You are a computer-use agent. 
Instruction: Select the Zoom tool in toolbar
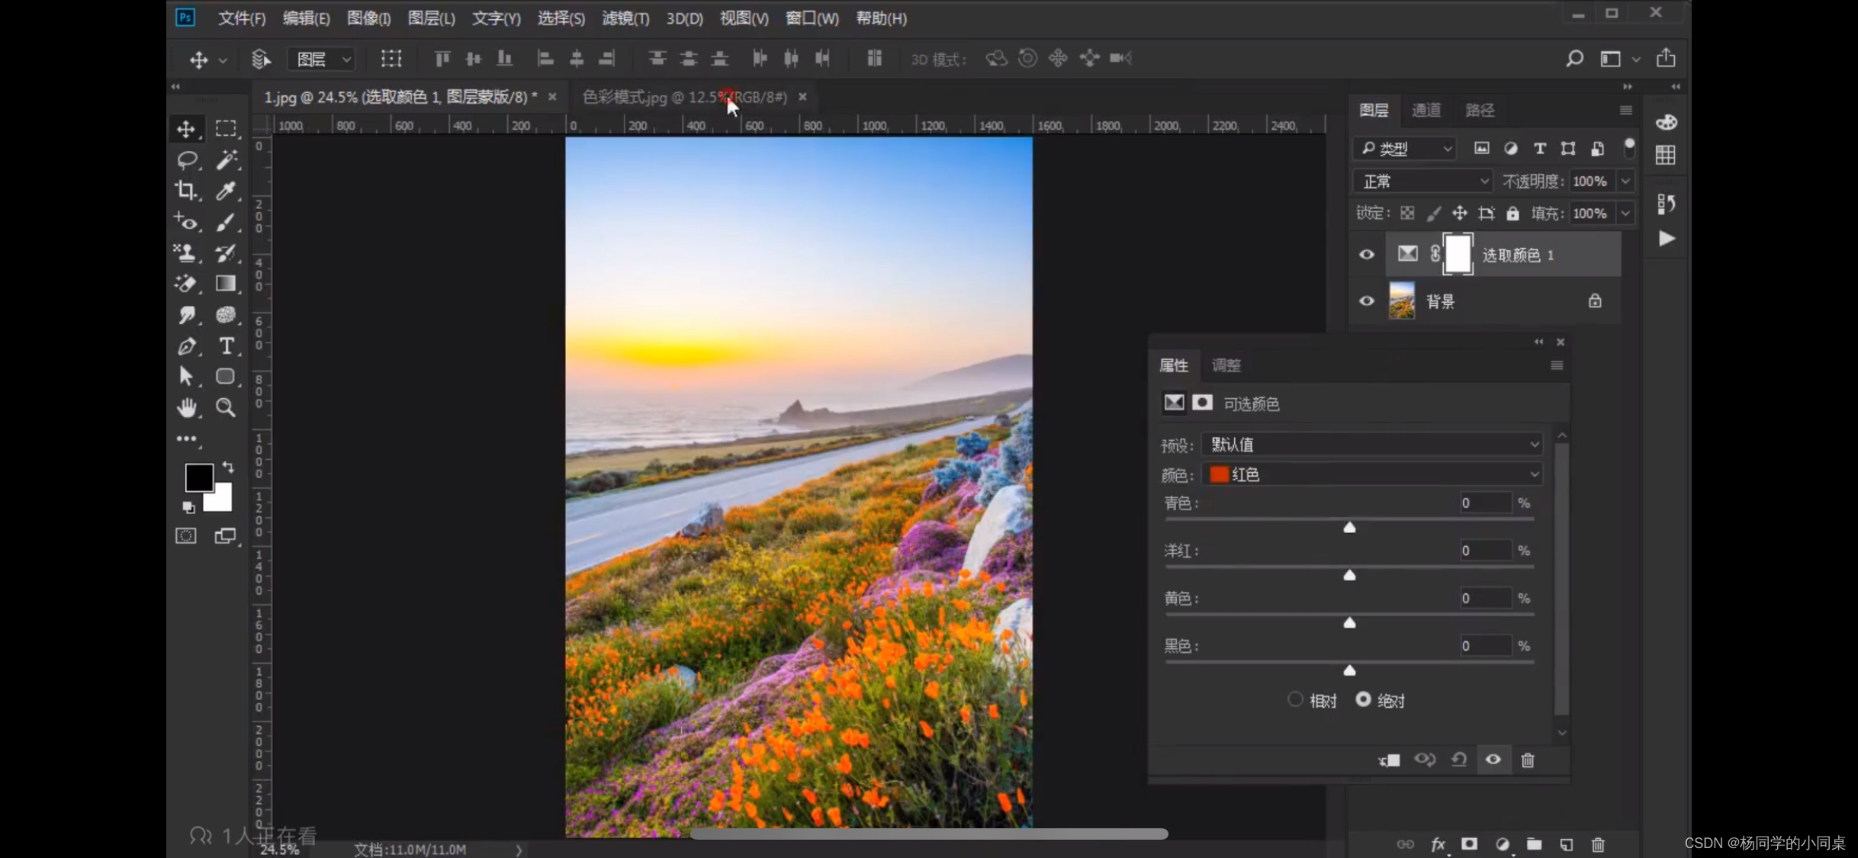point(225,407)
